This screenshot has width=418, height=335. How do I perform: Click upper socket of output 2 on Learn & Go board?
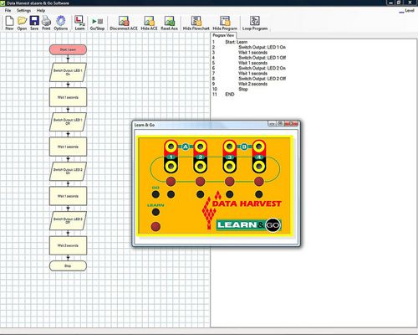point(200,147)
